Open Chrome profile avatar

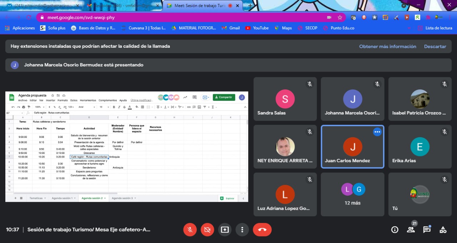pos(439,17)
